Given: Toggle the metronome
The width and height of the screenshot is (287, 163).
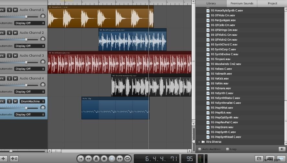Looking at the screenshot, I should coord(96,158).
